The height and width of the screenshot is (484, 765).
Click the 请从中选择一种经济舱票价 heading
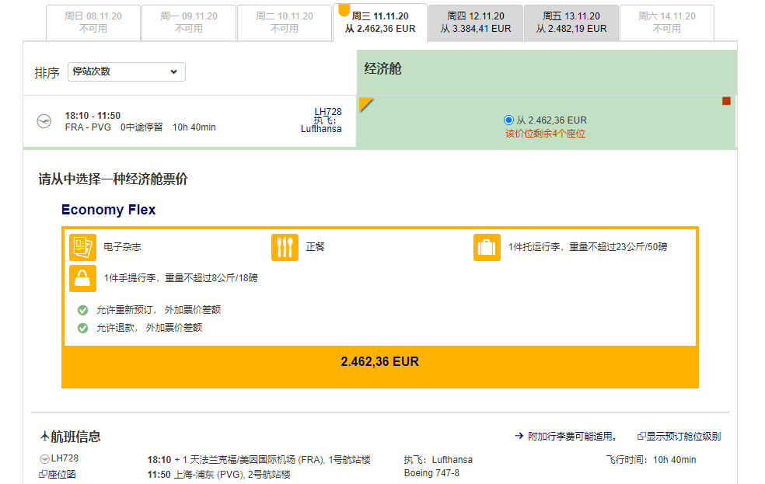click(x=114, y=179)
